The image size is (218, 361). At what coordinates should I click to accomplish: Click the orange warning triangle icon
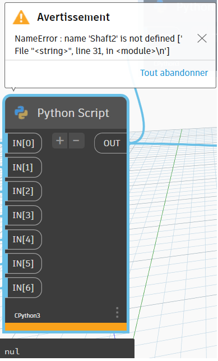pos(21,17)
